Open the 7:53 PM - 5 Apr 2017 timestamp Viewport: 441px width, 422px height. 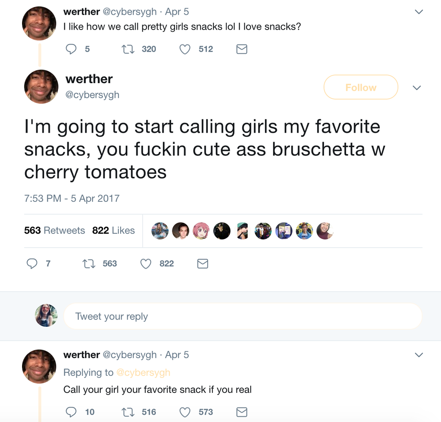click(x=72, y=198)
